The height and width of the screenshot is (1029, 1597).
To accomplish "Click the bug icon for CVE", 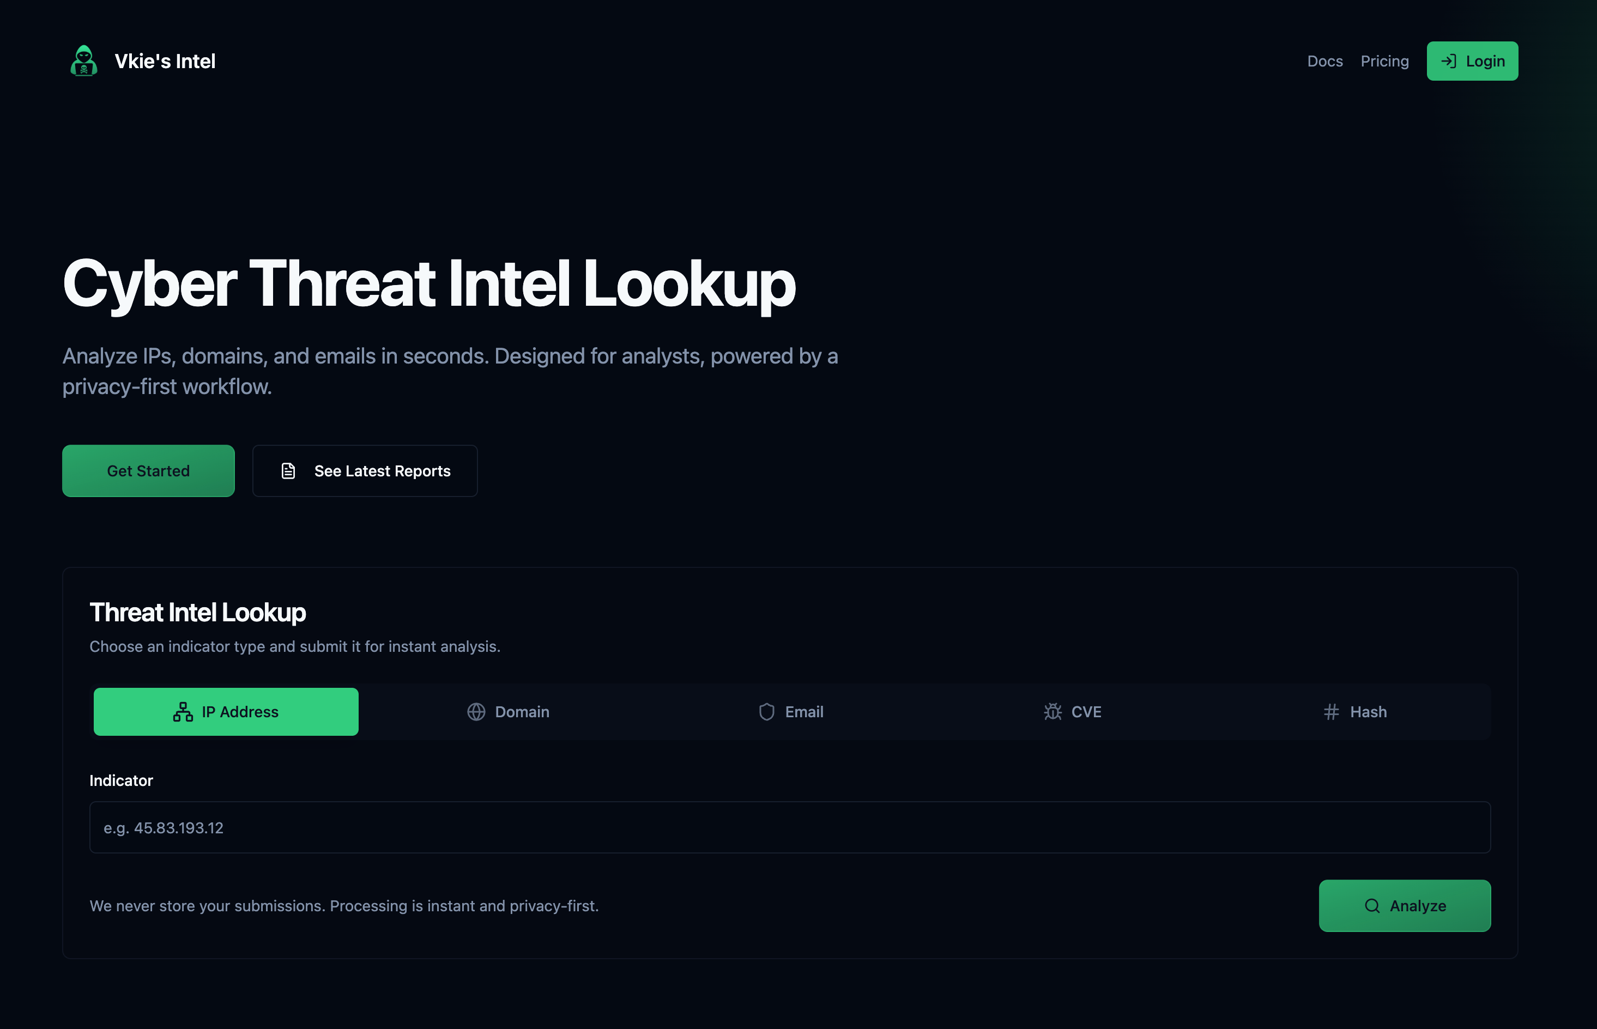I will click(1052, 712).
